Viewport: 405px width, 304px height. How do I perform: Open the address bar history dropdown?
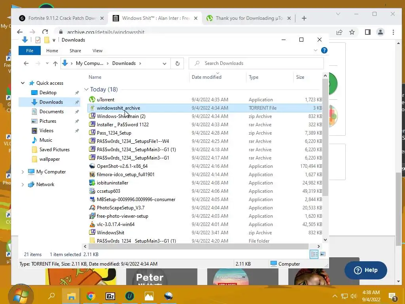click(x=165, y=64)
